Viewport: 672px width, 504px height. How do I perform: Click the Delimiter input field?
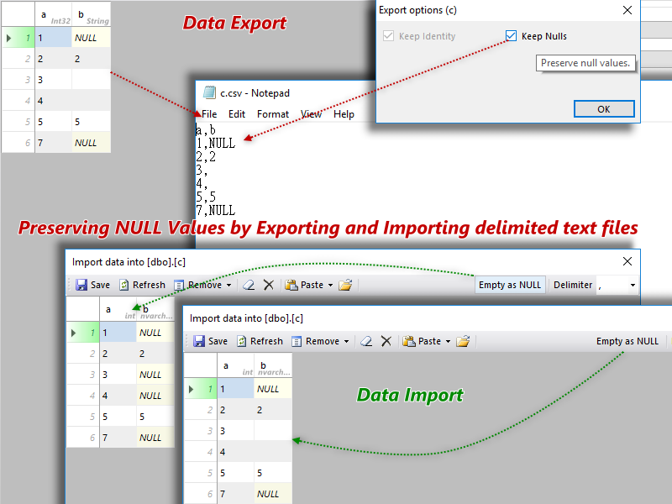click(612, 285)
